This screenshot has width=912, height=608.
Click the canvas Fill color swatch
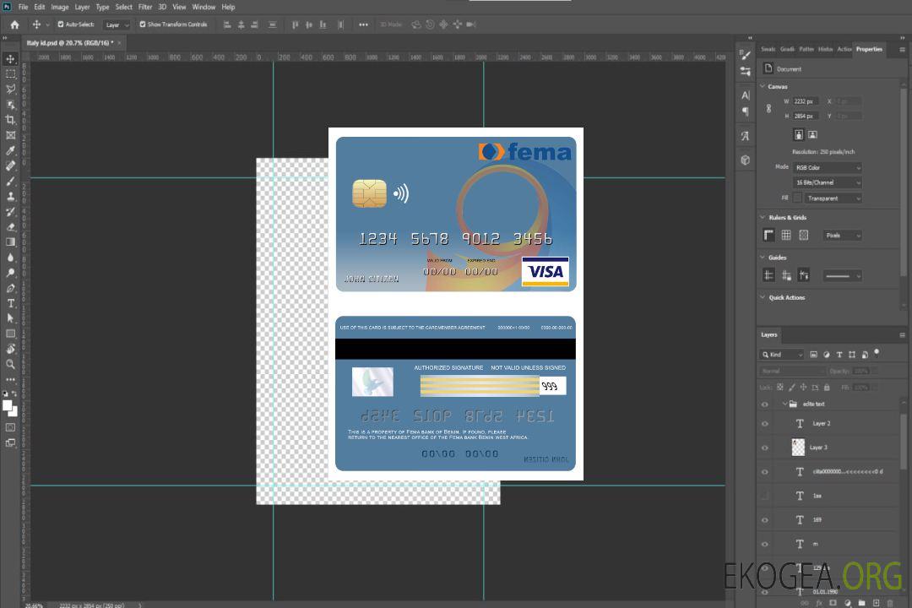(x=797, y=198)
